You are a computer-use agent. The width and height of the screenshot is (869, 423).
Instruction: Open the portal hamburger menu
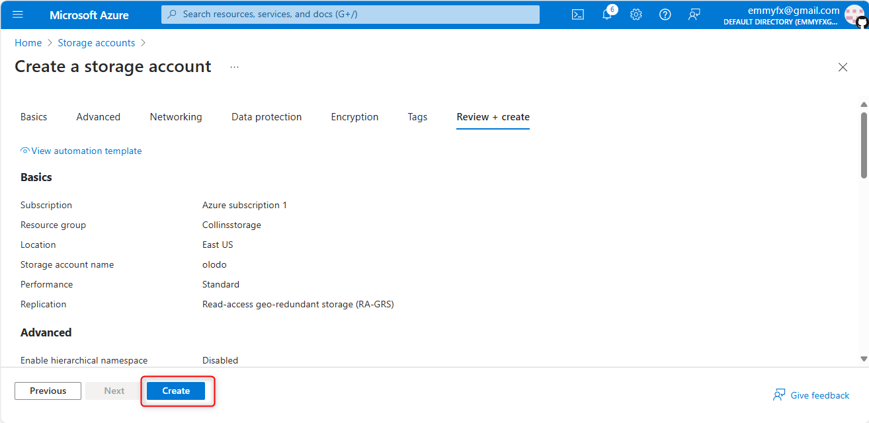click(x=18, y=15)
